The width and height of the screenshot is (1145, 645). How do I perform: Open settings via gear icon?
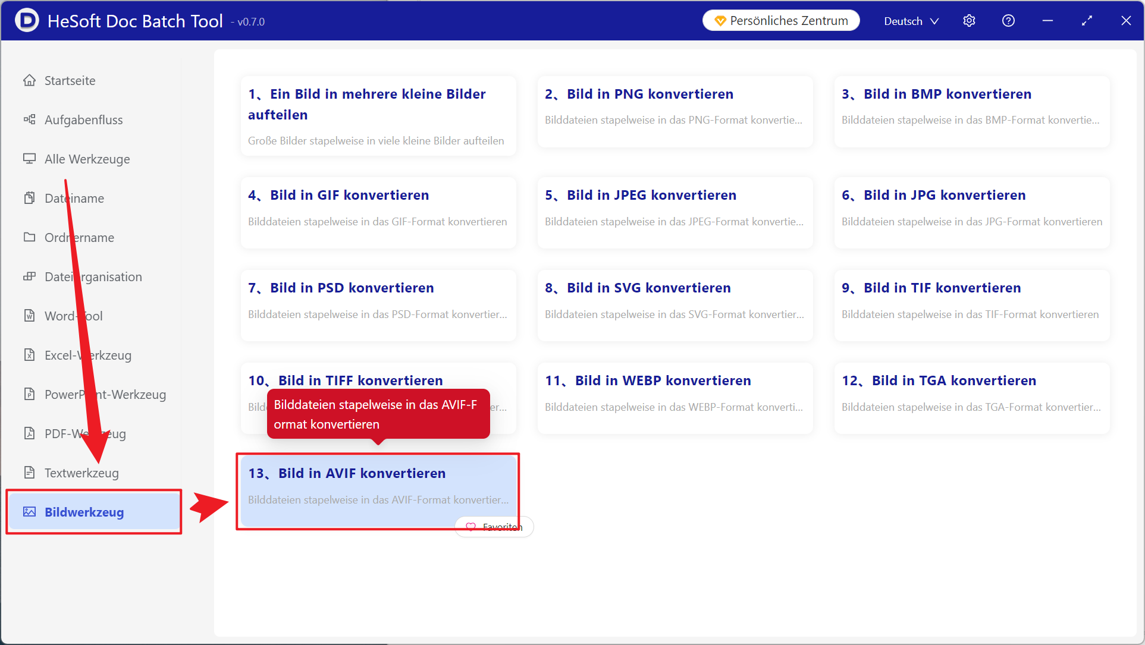[969, 21]
